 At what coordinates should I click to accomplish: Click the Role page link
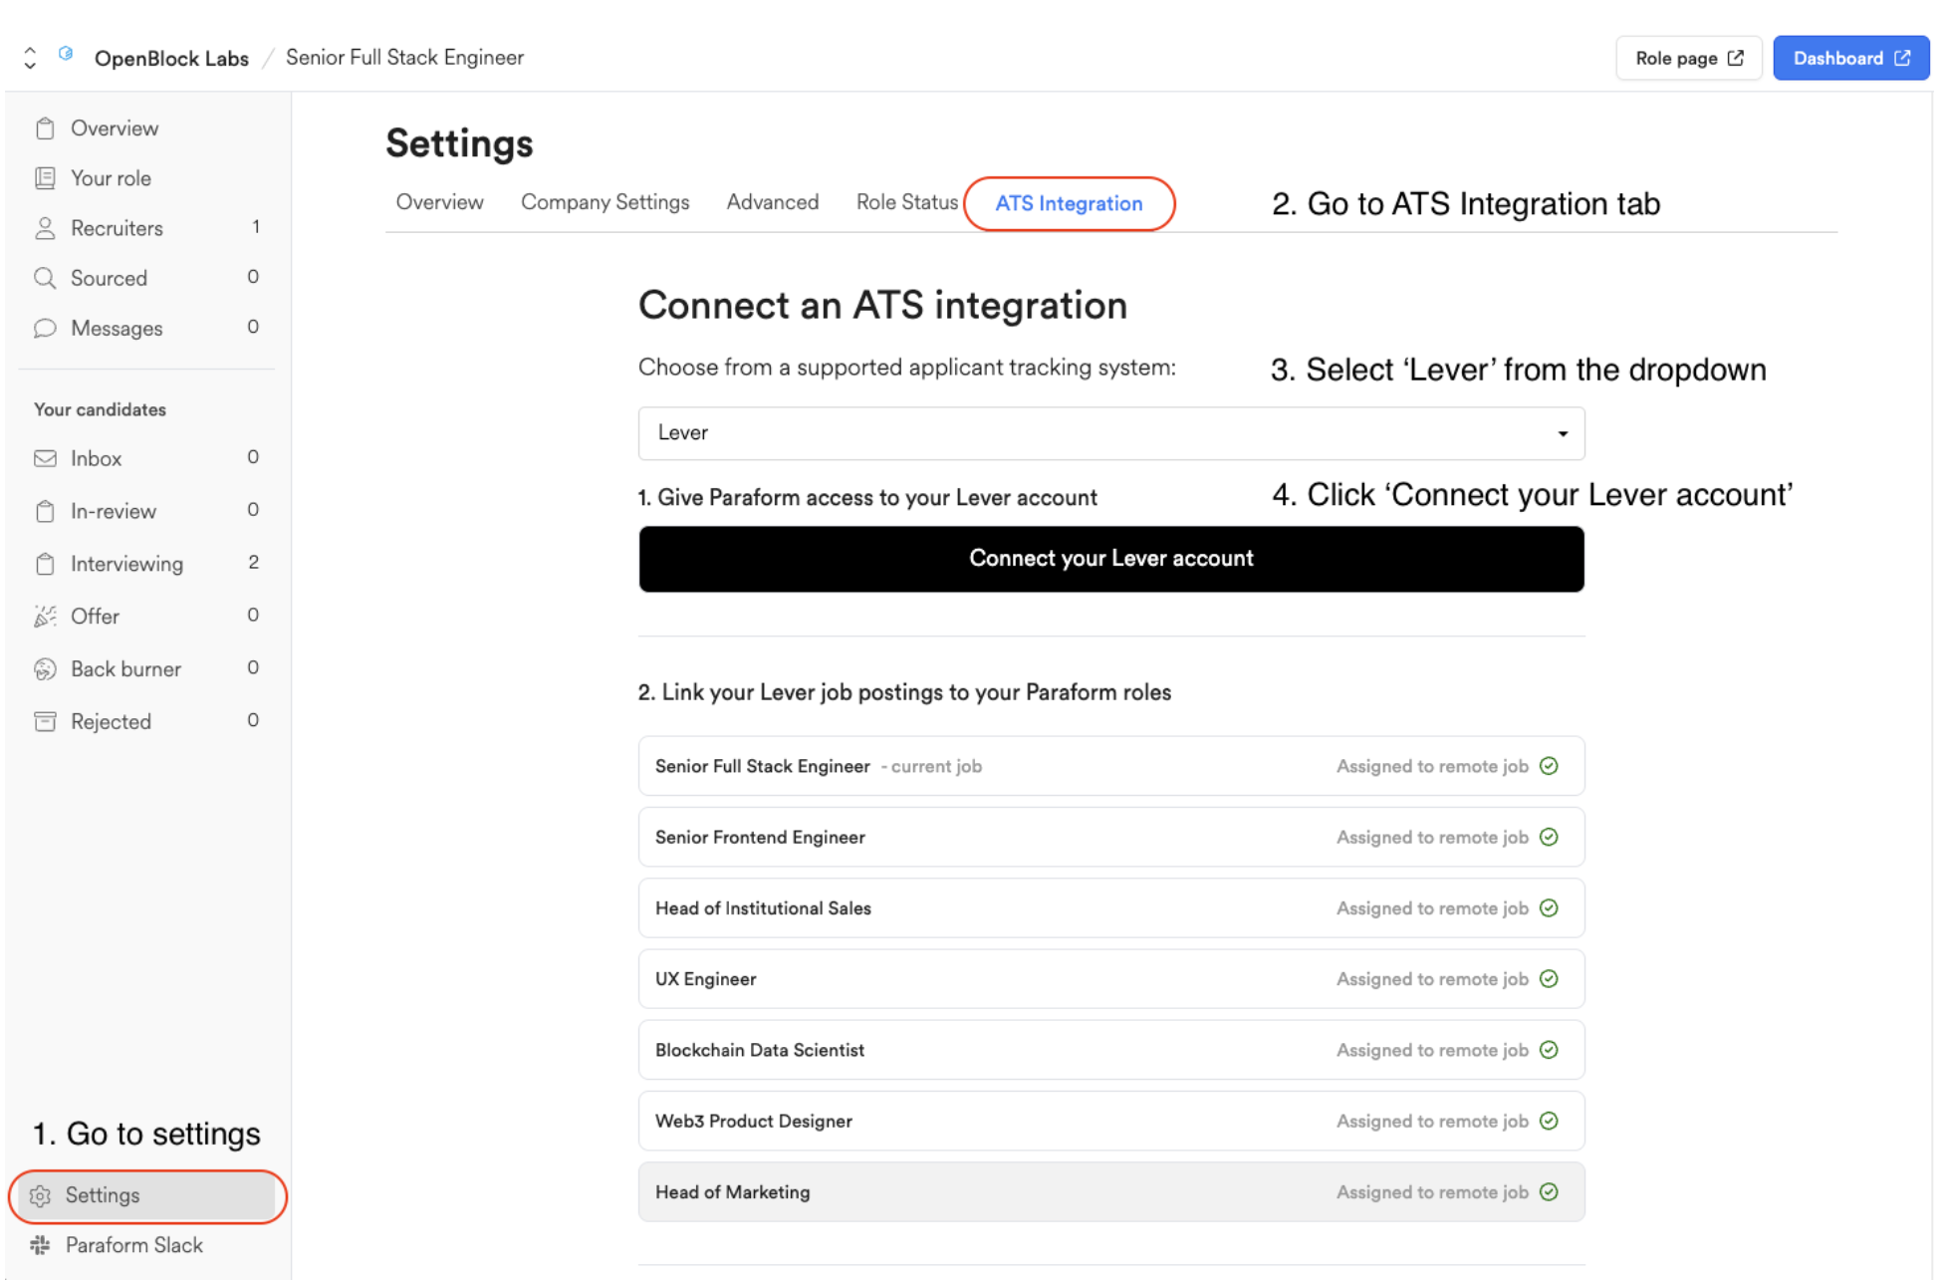[x=1688, y=58]
